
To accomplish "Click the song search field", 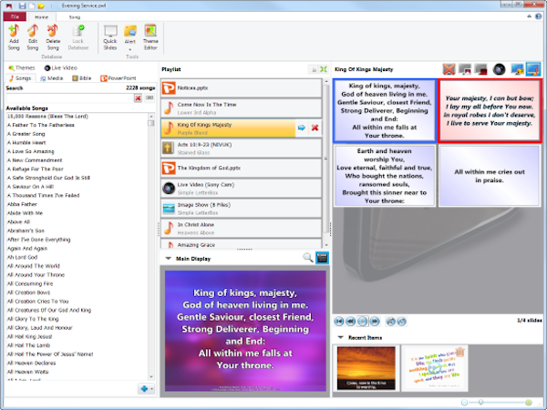I will (x=69, y=98).
